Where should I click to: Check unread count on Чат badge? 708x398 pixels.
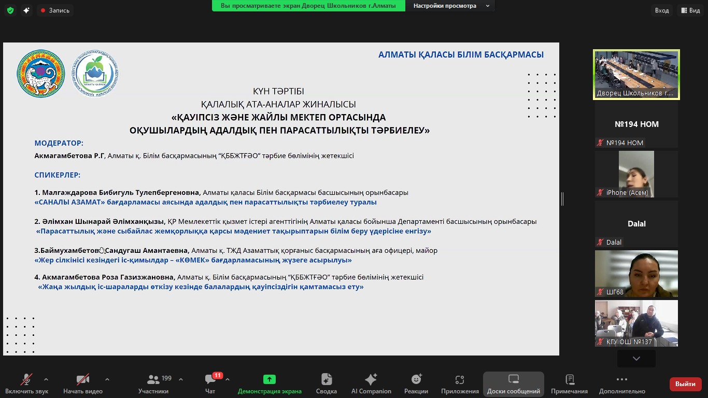[217, 375]
